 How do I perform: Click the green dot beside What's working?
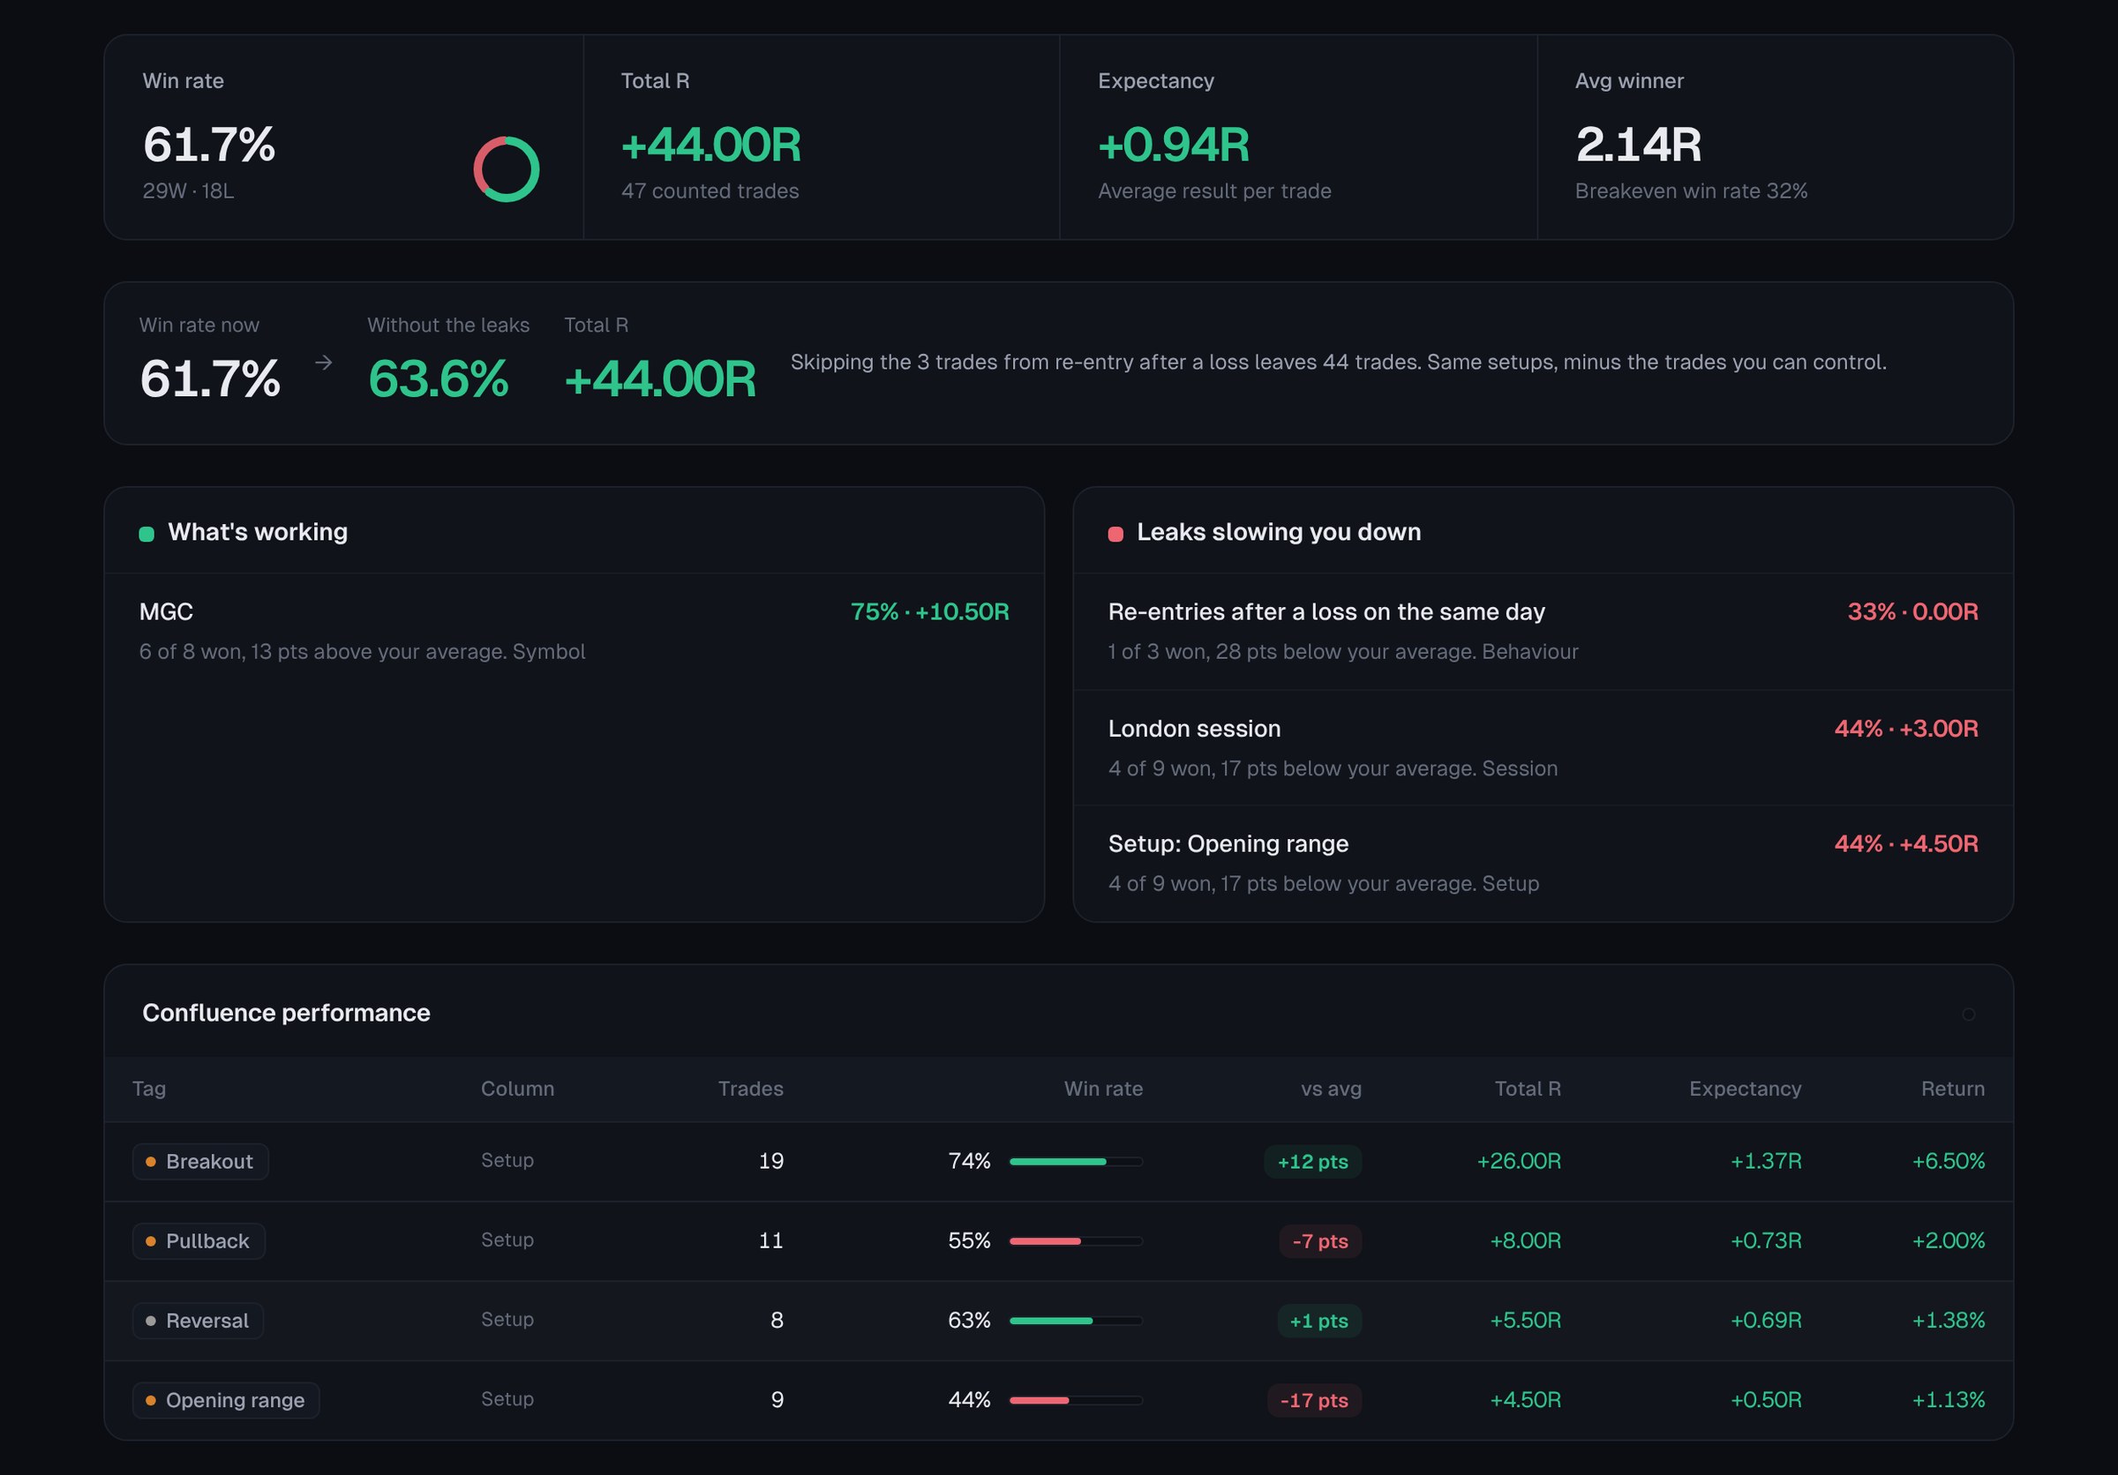click(x=146, y=534)
